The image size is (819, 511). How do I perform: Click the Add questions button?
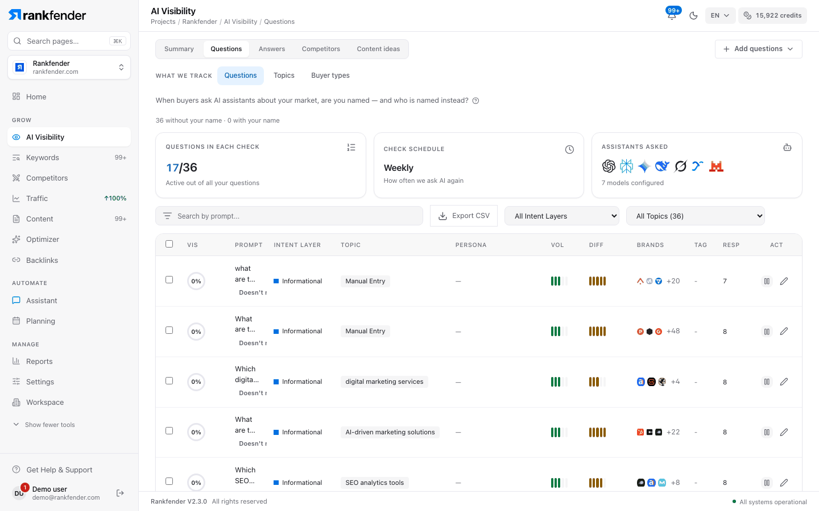(x=758, y=49)
